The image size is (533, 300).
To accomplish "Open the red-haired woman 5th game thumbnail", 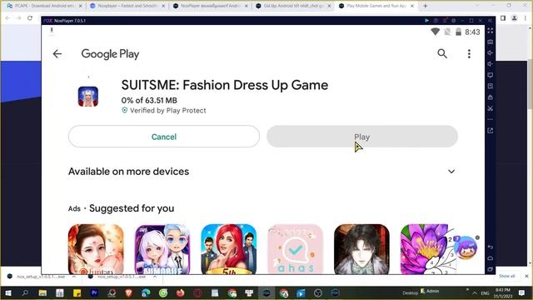I will (229, 249).
